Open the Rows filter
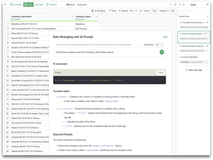 tap(113, 11)
